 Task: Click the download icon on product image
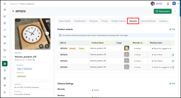[x=47, y=46]
